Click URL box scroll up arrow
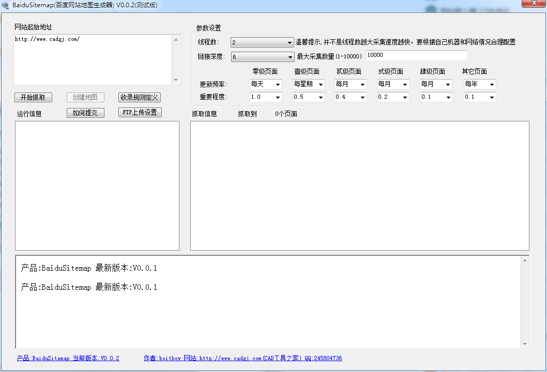Viewport: 547px width, 372px height. click(x=176, y=40)
